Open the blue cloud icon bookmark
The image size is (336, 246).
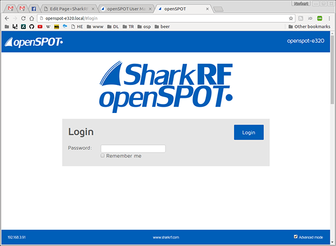65,26
